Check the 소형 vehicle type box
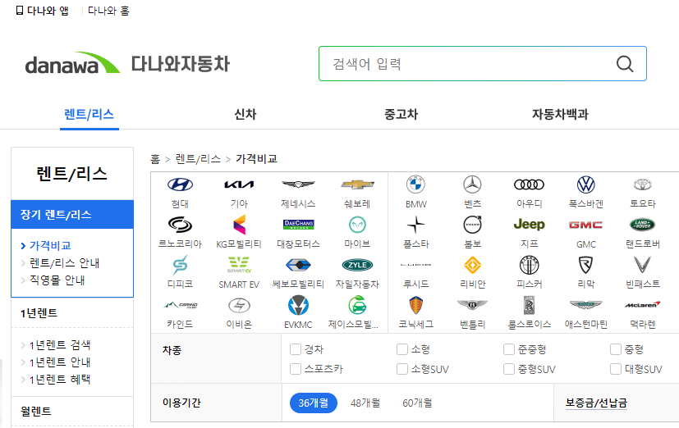The width and height of the screenshot is (679, 428). (x=402, y=349)
